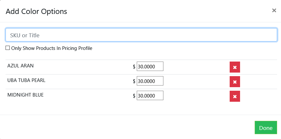Edit the MIDNIGHT BLUE price box
The width and height of the screenshot is (281, 139).
(x=150, y=96)
